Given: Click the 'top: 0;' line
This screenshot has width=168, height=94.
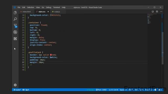Looking at the screenshot, I should tap(34, 27).
